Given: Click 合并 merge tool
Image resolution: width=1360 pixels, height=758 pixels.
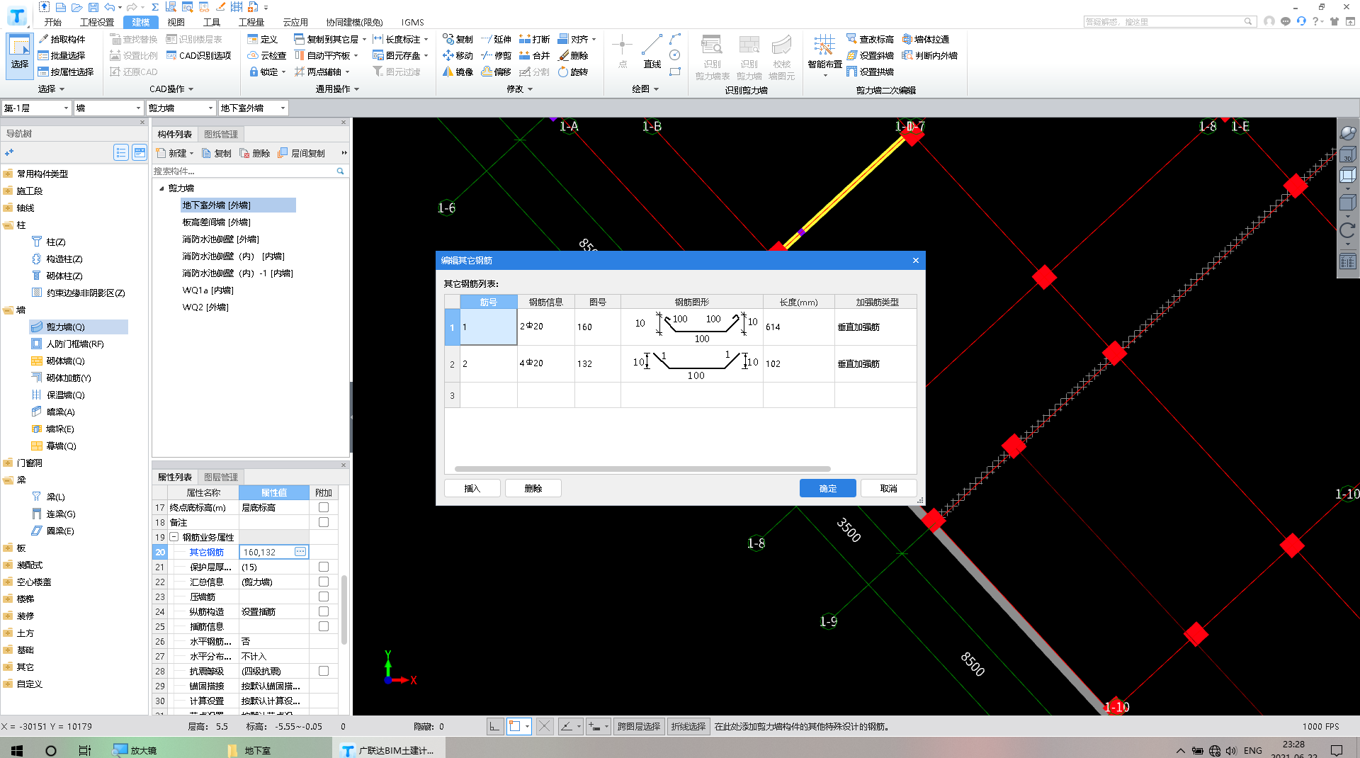Looking at the screenshot, I should [534, 55].
